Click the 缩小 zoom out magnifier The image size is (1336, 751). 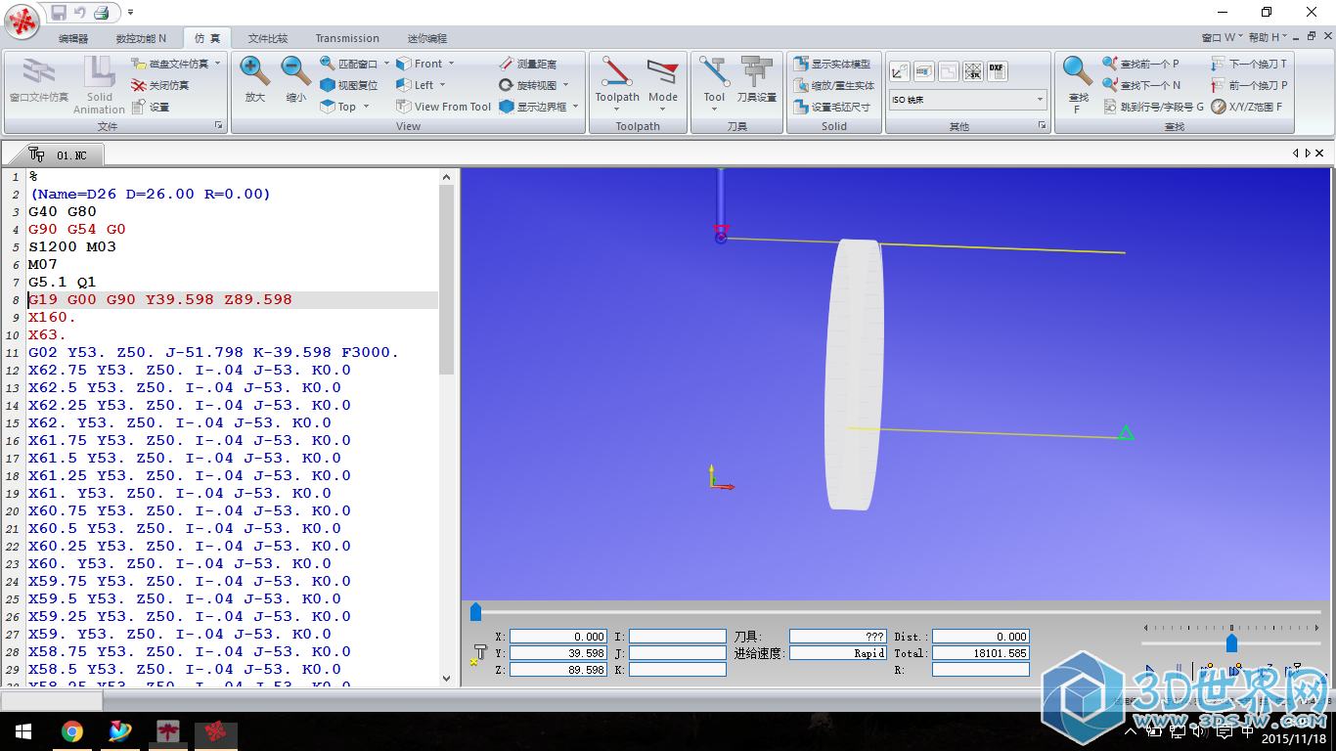(x=296, y=78)
